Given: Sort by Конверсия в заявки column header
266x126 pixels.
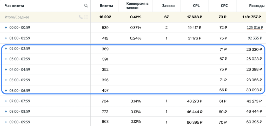Looking at the screenshot, I should point(136,6).
